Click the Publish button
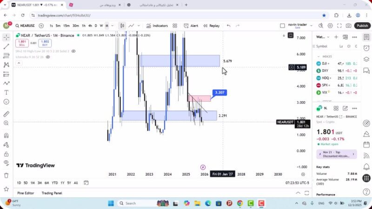Screen dimensions: 372x209 tap(362, 26)
